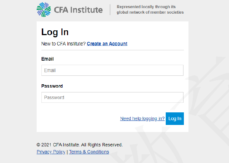Click the vertical divider in the header
This screenshot has width=229, height=163.
pyautogui.click(x=110, y=10)
